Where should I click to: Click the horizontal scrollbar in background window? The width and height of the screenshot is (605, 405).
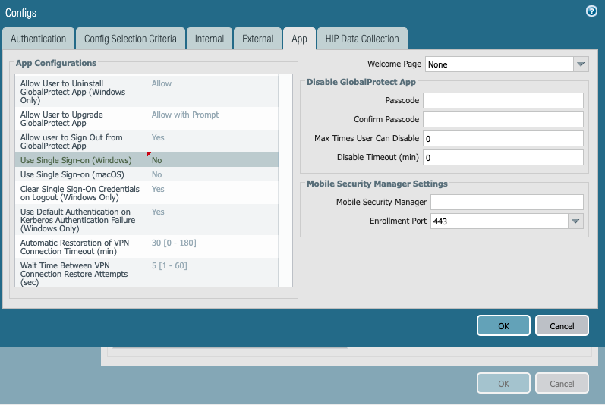(x=230, y=347)
